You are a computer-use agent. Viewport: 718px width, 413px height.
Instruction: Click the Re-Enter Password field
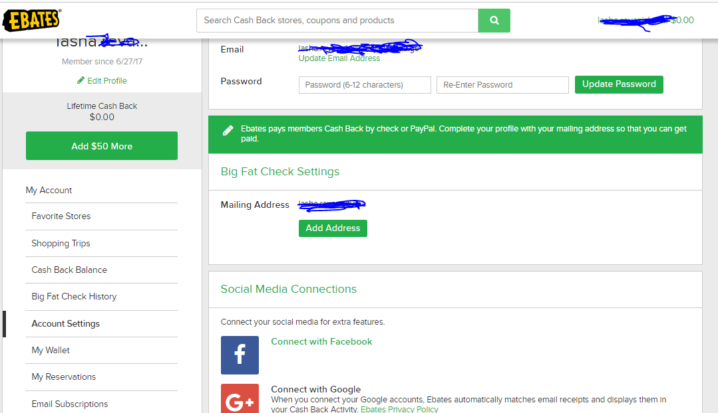[x=502, y=85]
